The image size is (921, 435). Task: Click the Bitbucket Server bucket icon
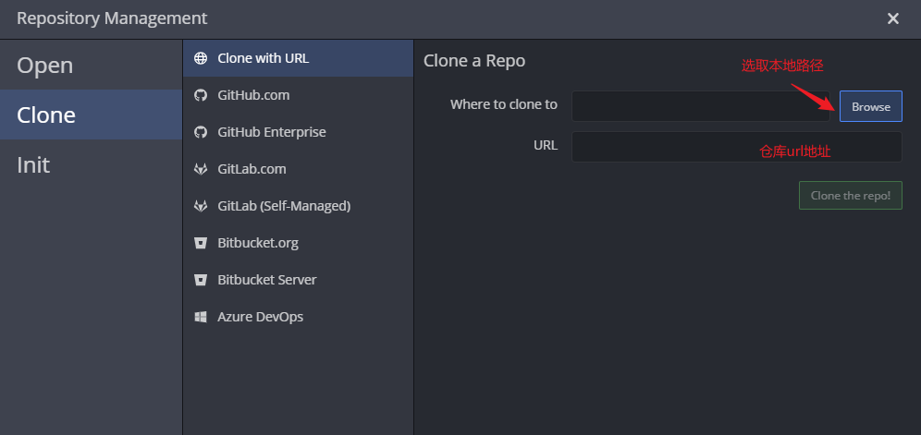[201, 280]
